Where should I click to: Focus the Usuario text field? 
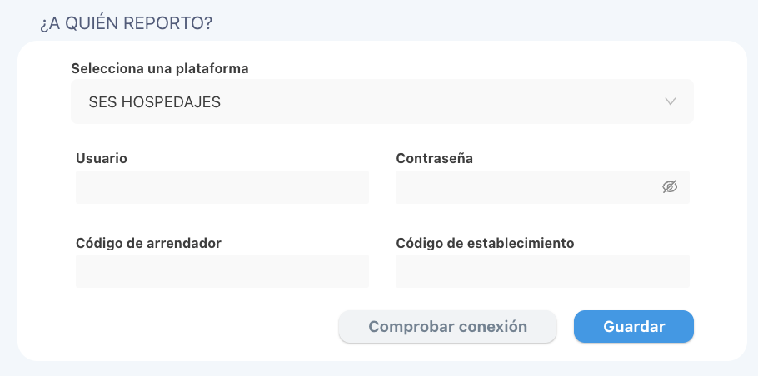pos(222,187)
